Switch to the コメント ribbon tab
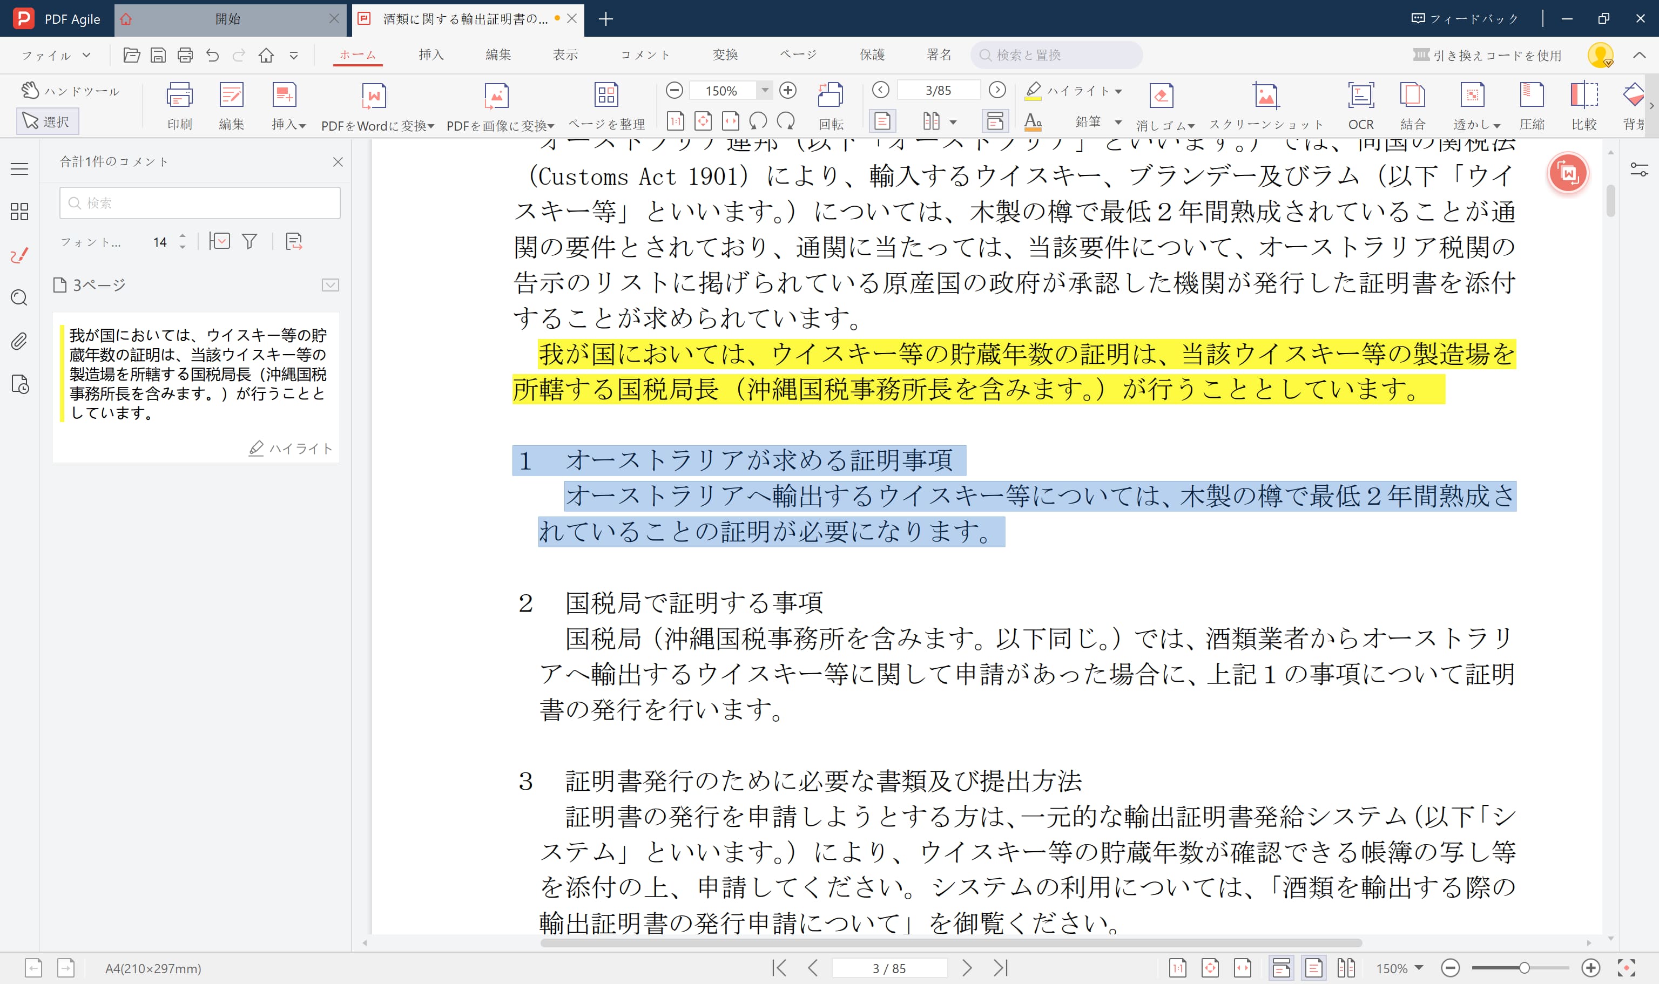Screen dimensions: 1659x984 pos(644,55)
